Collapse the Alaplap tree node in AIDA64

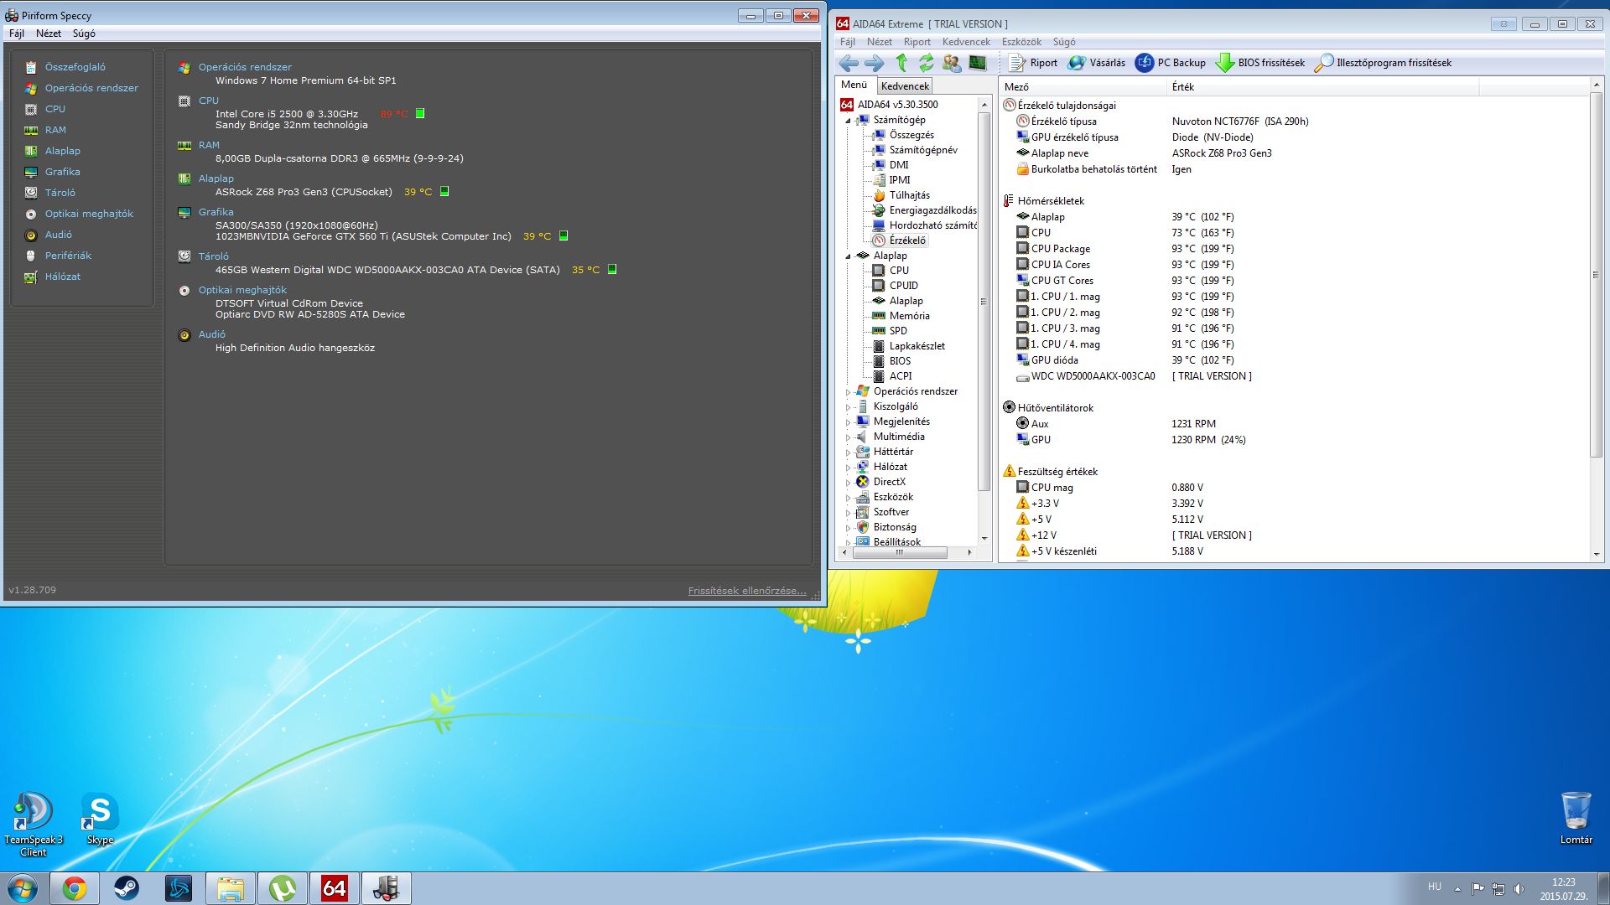click(848, 256)
